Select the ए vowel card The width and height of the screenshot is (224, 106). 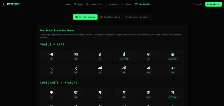pyautogui.click(x=51, y=70)
